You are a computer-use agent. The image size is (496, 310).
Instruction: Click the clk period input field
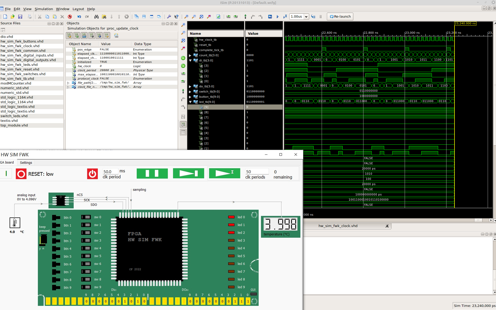tap(110, 172)
